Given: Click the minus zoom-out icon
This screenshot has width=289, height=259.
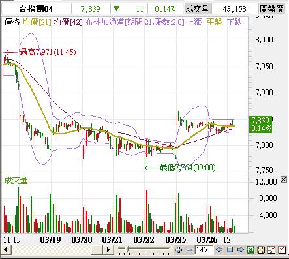Looking at the screenshot, I should [190, 250].
